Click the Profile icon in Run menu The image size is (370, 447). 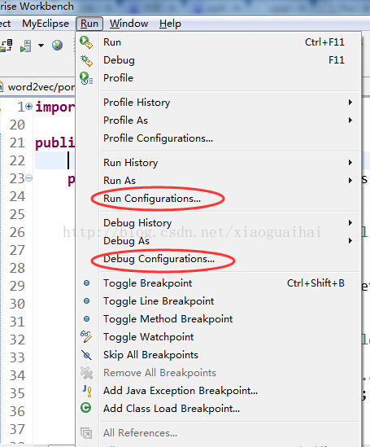point(86,78)
